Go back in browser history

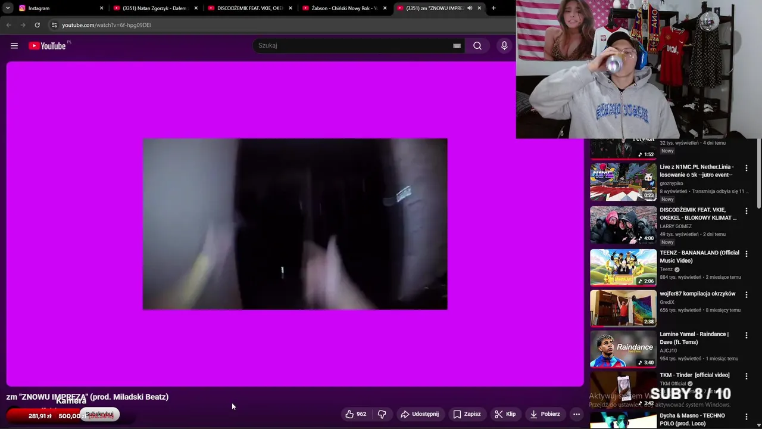(x=8, y=25)
